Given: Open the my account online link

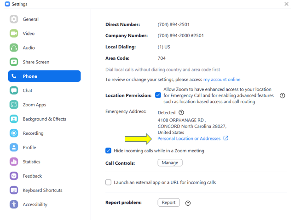Looking at the screenshot, I should pyautogui.click(x=222, y=80).
